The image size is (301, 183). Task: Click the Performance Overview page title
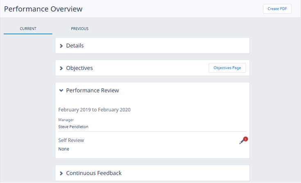tap(43, 9)
